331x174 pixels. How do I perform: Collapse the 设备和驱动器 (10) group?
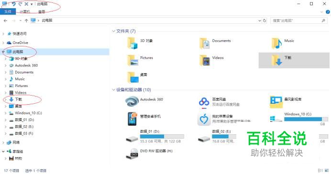click(113, 90)
